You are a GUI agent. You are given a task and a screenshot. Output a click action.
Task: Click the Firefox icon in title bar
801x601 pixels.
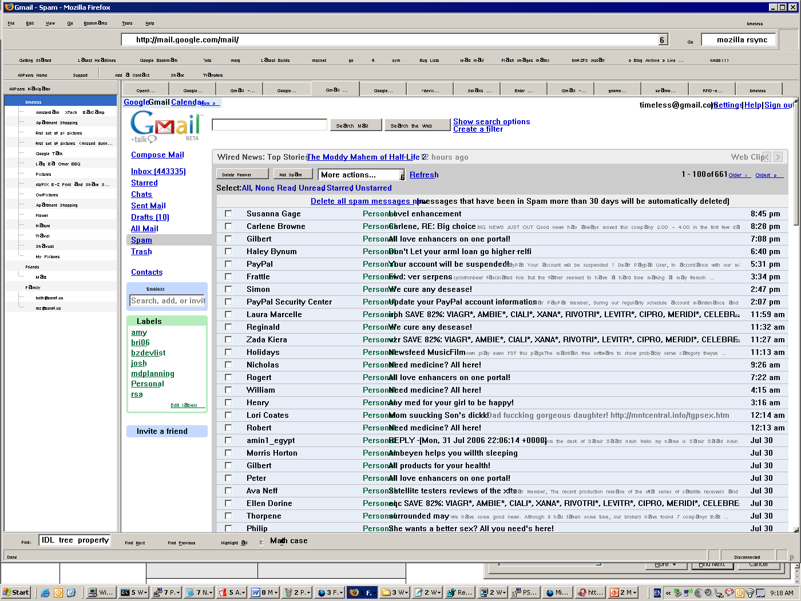[x=9, y=7]
